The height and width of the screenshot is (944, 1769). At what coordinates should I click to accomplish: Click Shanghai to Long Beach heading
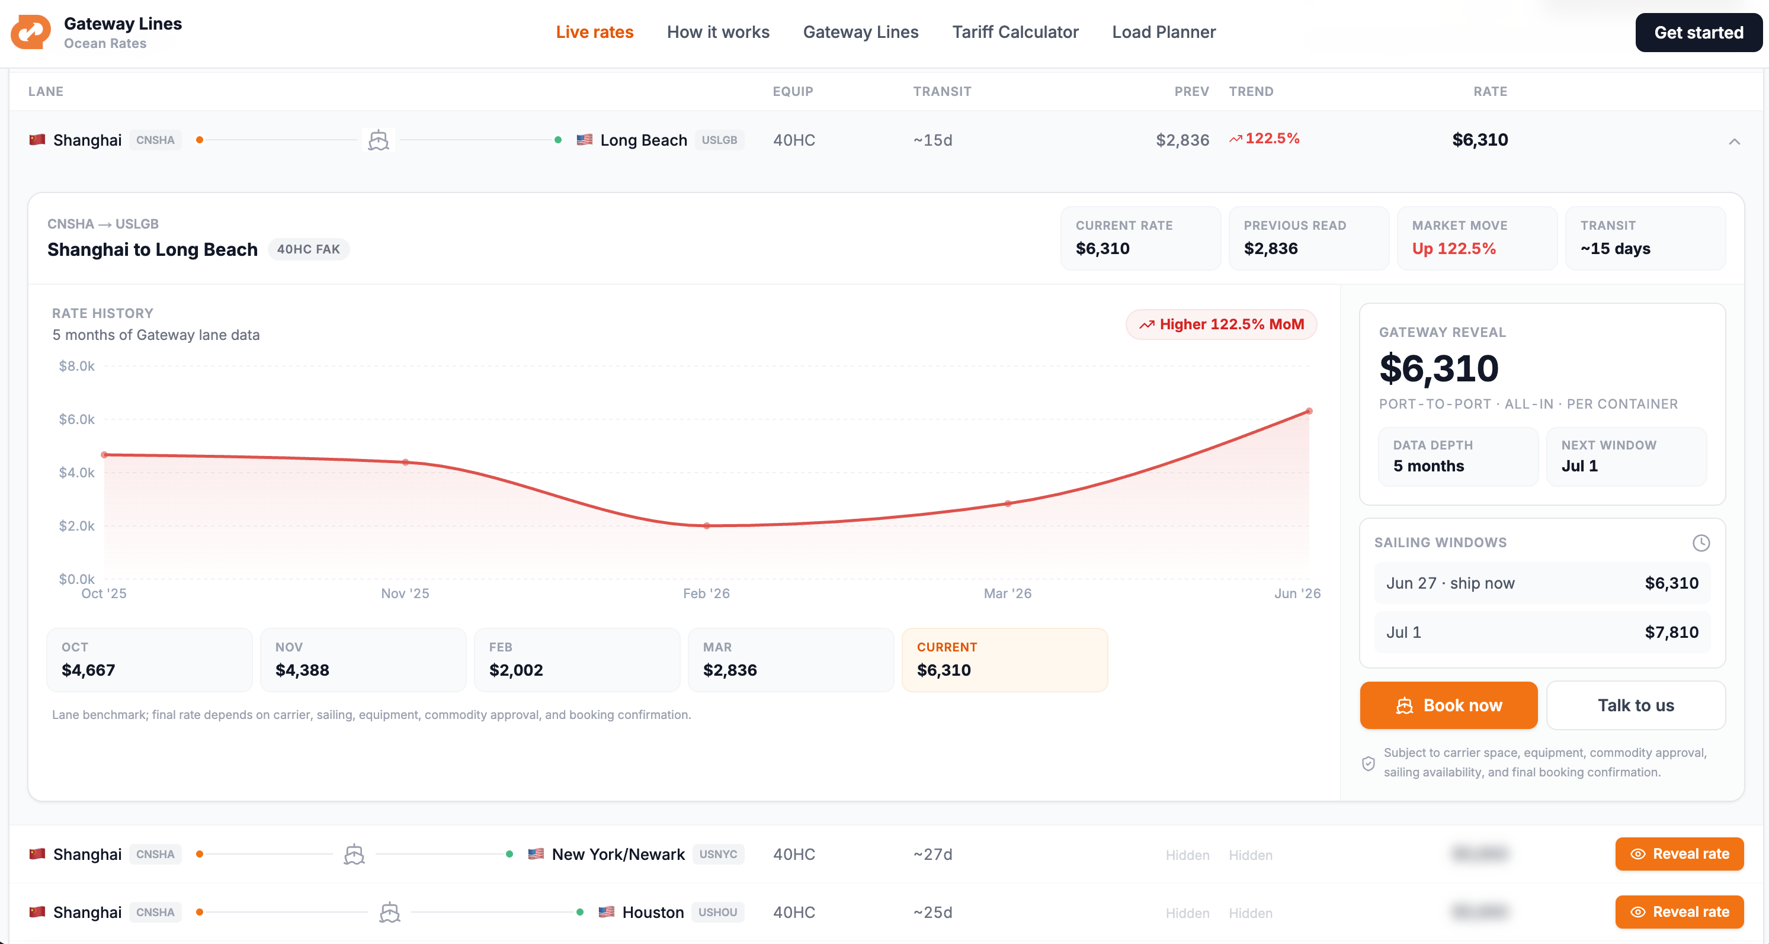152,249
